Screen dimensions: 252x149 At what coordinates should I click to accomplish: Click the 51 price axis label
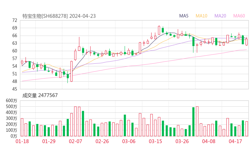pyautogui.click(x=15, y=74)
